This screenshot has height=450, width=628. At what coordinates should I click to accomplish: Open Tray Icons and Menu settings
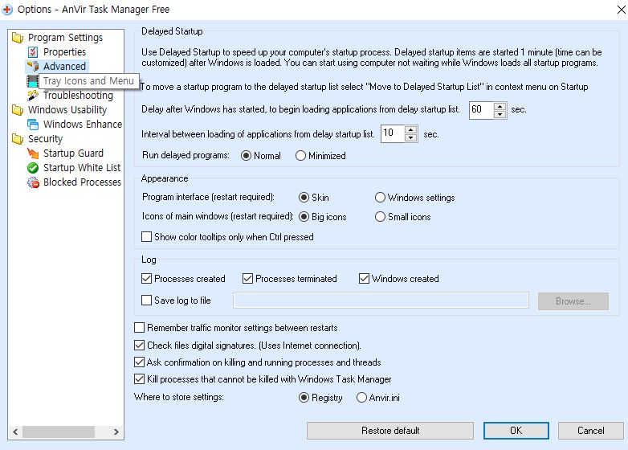pyautogui.click(x=88, y=81)
